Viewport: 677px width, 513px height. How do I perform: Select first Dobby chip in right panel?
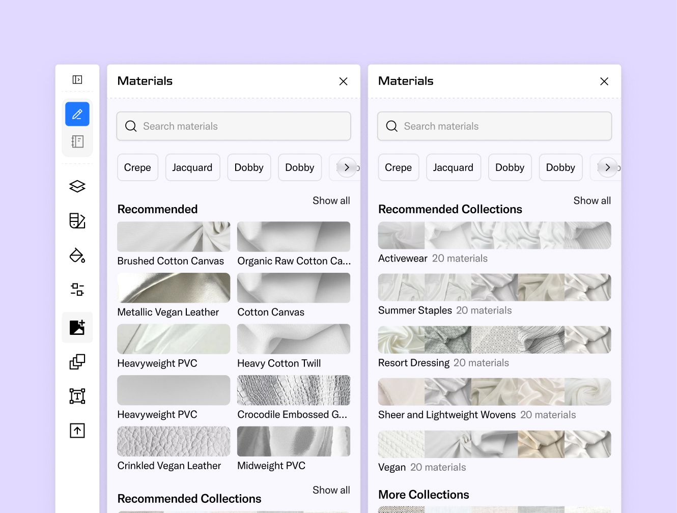point(510,167)
